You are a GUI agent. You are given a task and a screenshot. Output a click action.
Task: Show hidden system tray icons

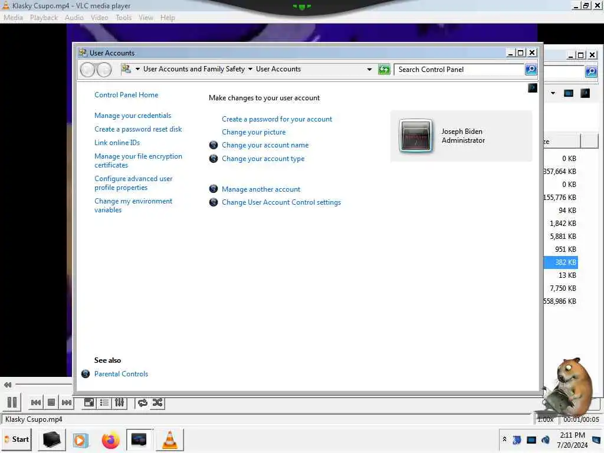click(x=504, y=439)
